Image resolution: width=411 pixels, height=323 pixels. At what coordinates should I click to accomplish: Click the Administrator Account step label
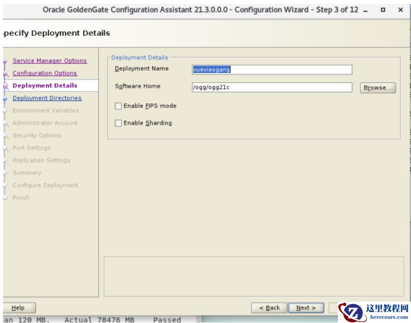point(45,123)
